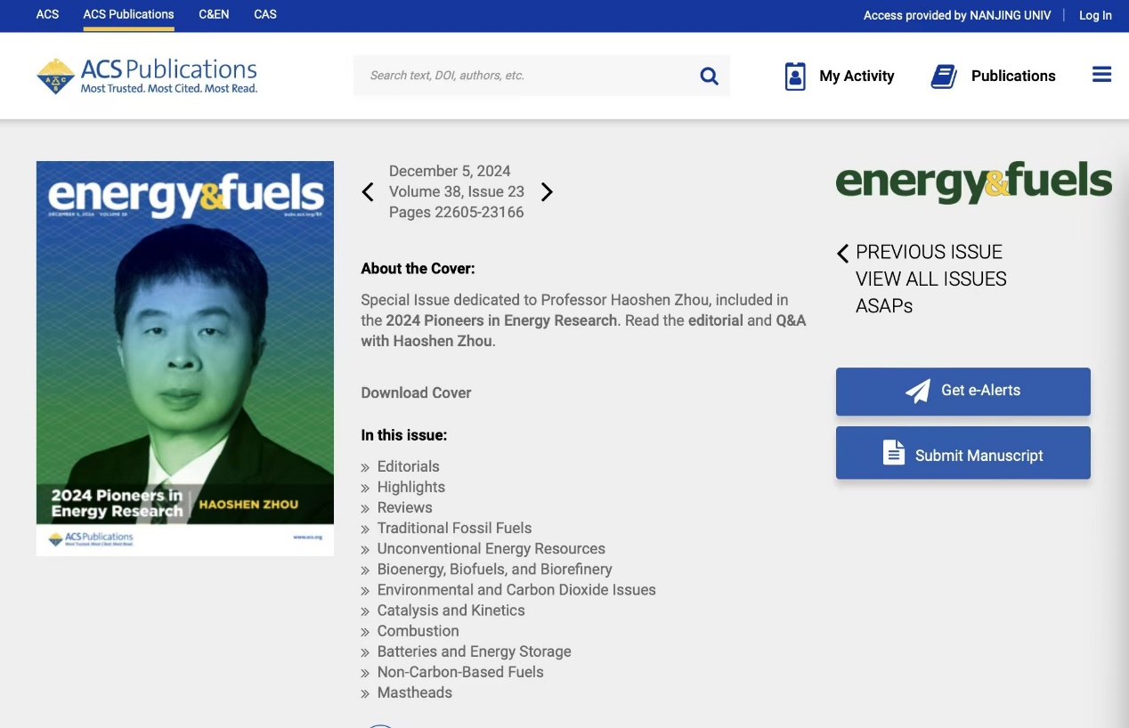
Task: Focus the search text input field
Action: tap(525, 76)
